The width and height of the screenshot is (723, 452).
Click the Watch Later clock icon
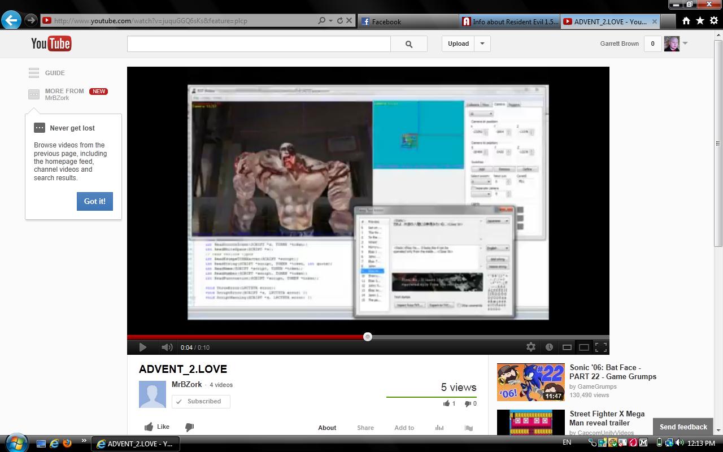549,347
